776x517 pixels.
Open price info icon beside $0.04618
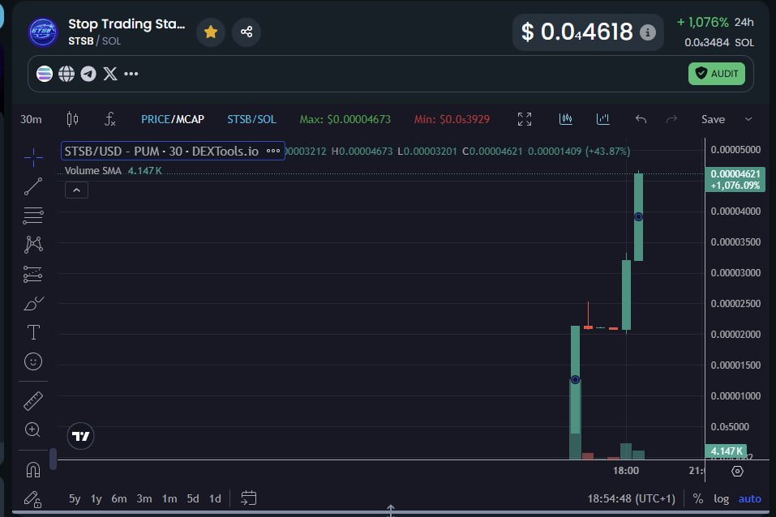tap(647, 32)
